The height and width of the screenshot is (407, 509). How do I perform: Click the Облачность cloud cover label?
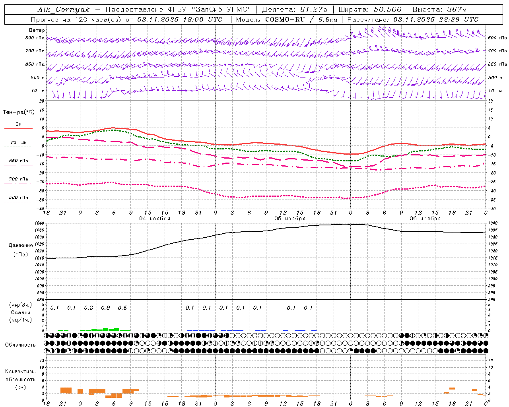pyautogui.click(x=20, y=345)
